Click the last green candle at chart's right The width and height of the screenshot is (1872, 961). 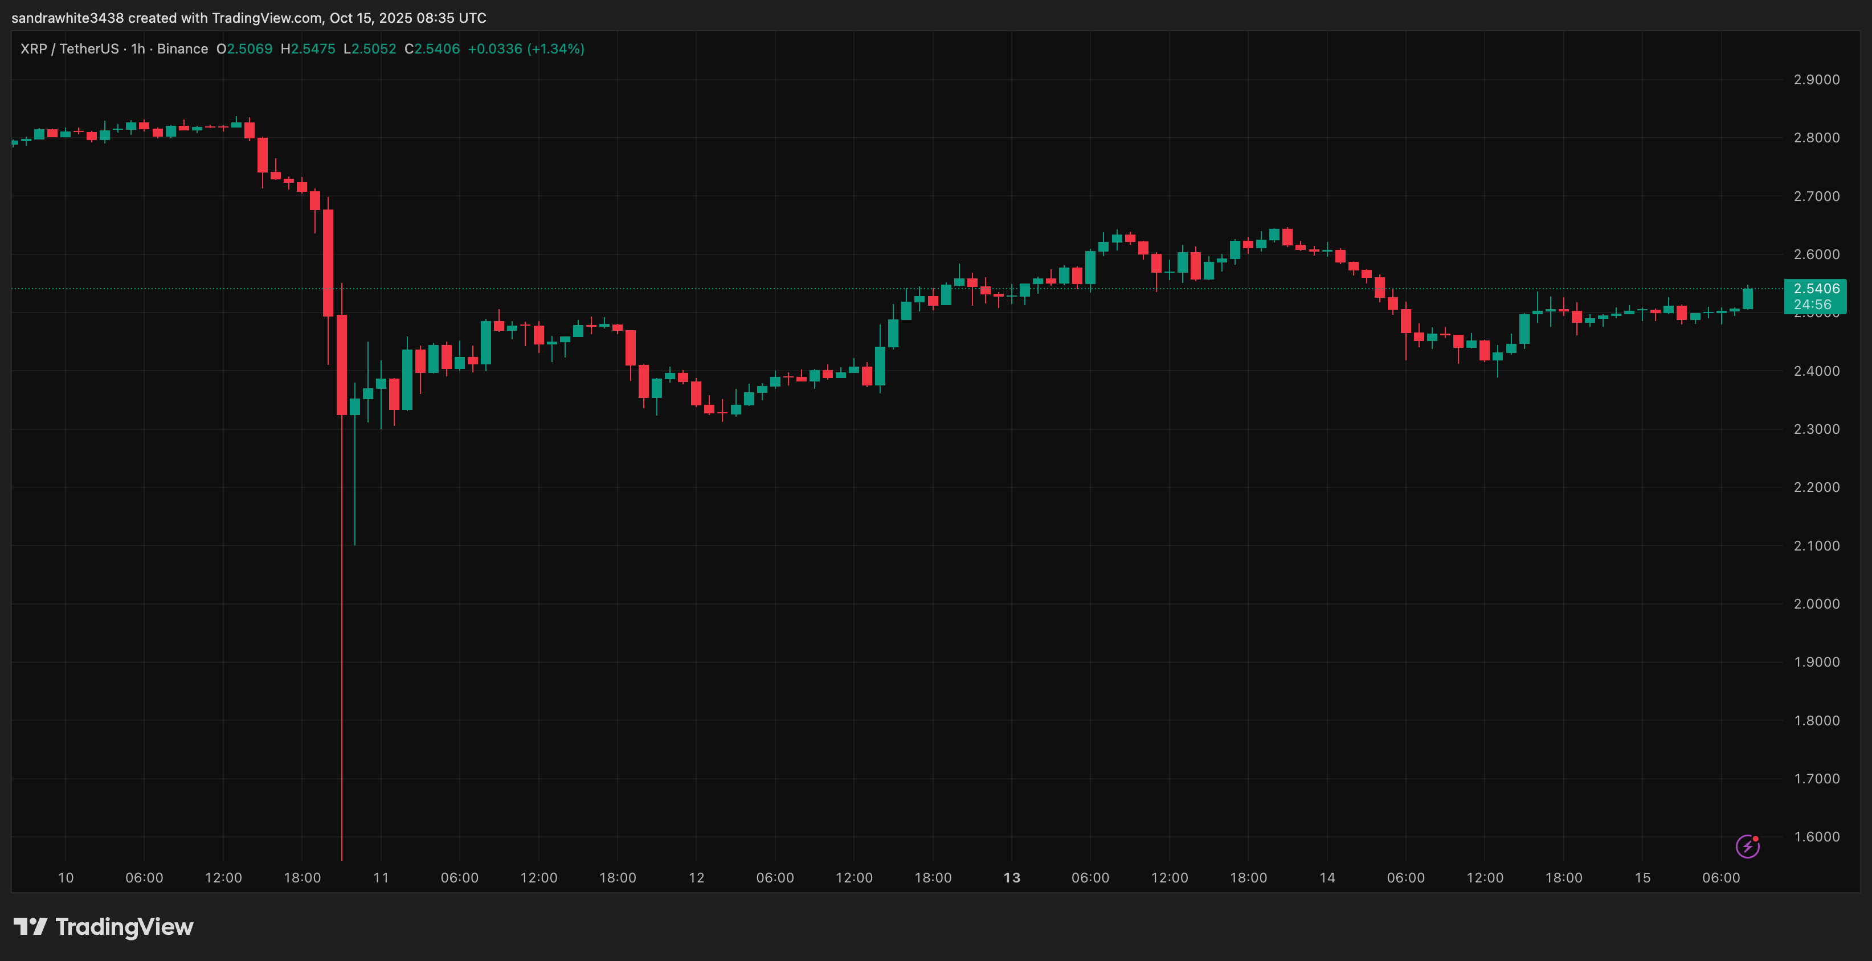[1748, 298]
